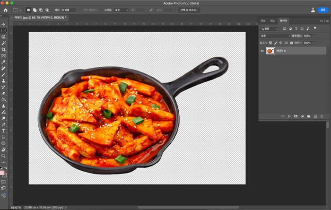Toggle Quick Mask mode icon
331x210 pixels.
pos(3,182)
